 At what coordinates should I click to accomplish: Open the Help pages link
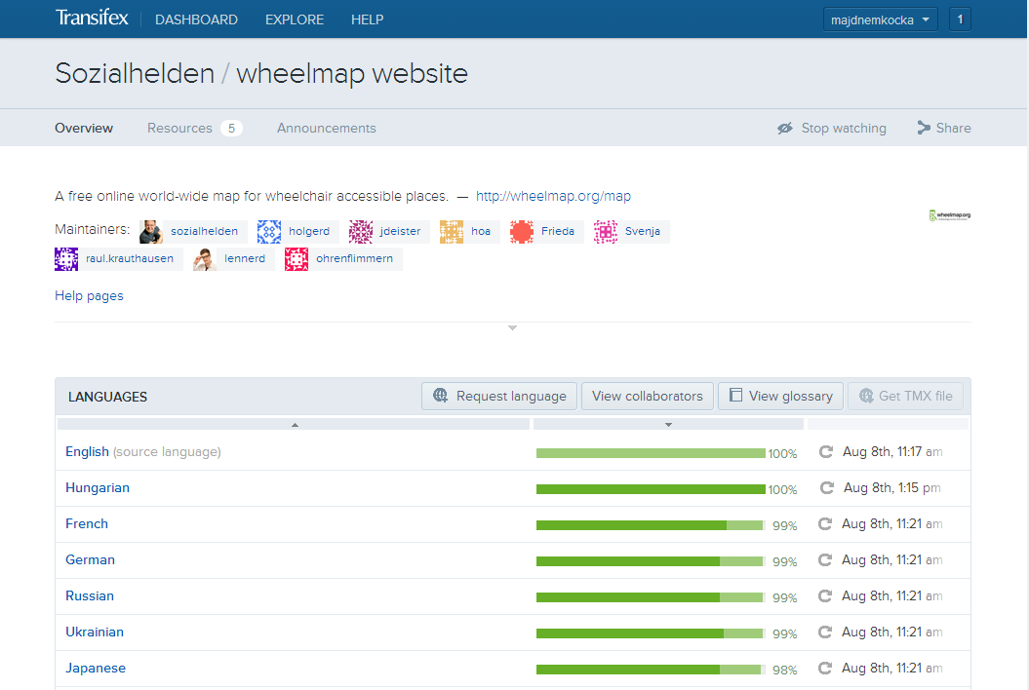[90, 296]
